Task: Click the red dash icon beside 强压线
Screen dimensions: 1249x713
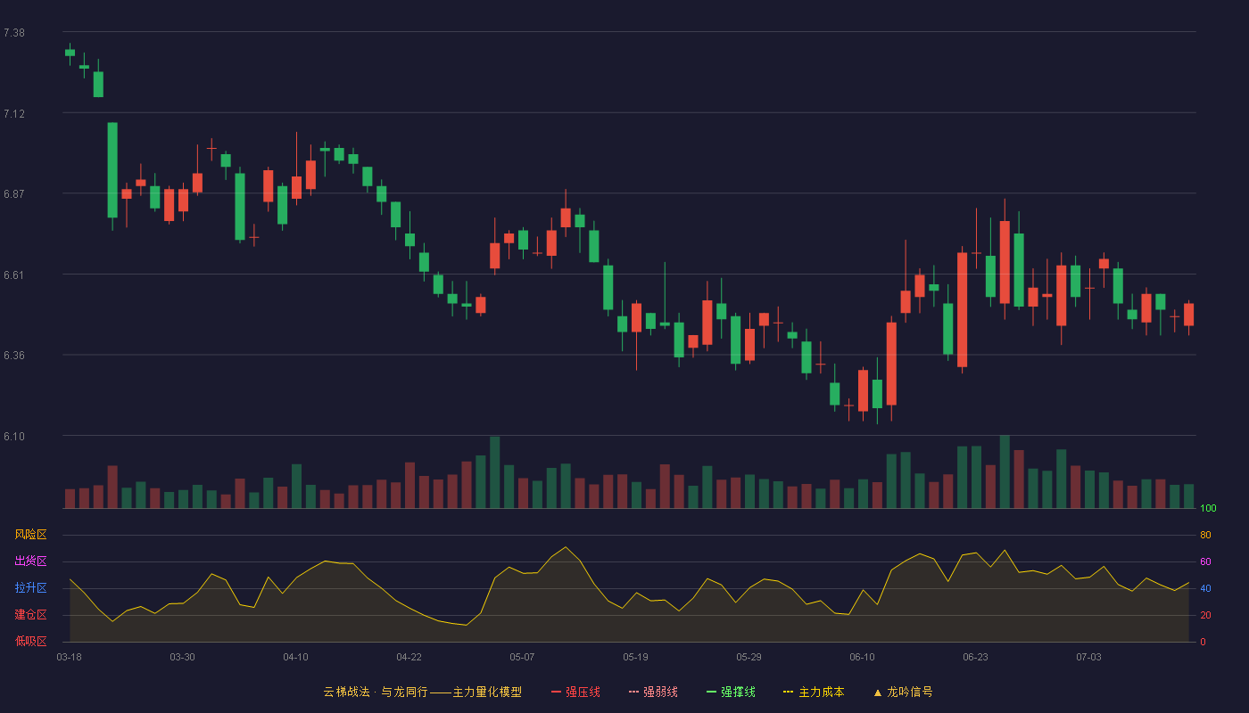Action: pos(556,692)
